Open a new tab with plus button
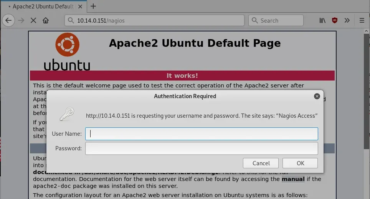Screen dimensions: 370x199 93,6
